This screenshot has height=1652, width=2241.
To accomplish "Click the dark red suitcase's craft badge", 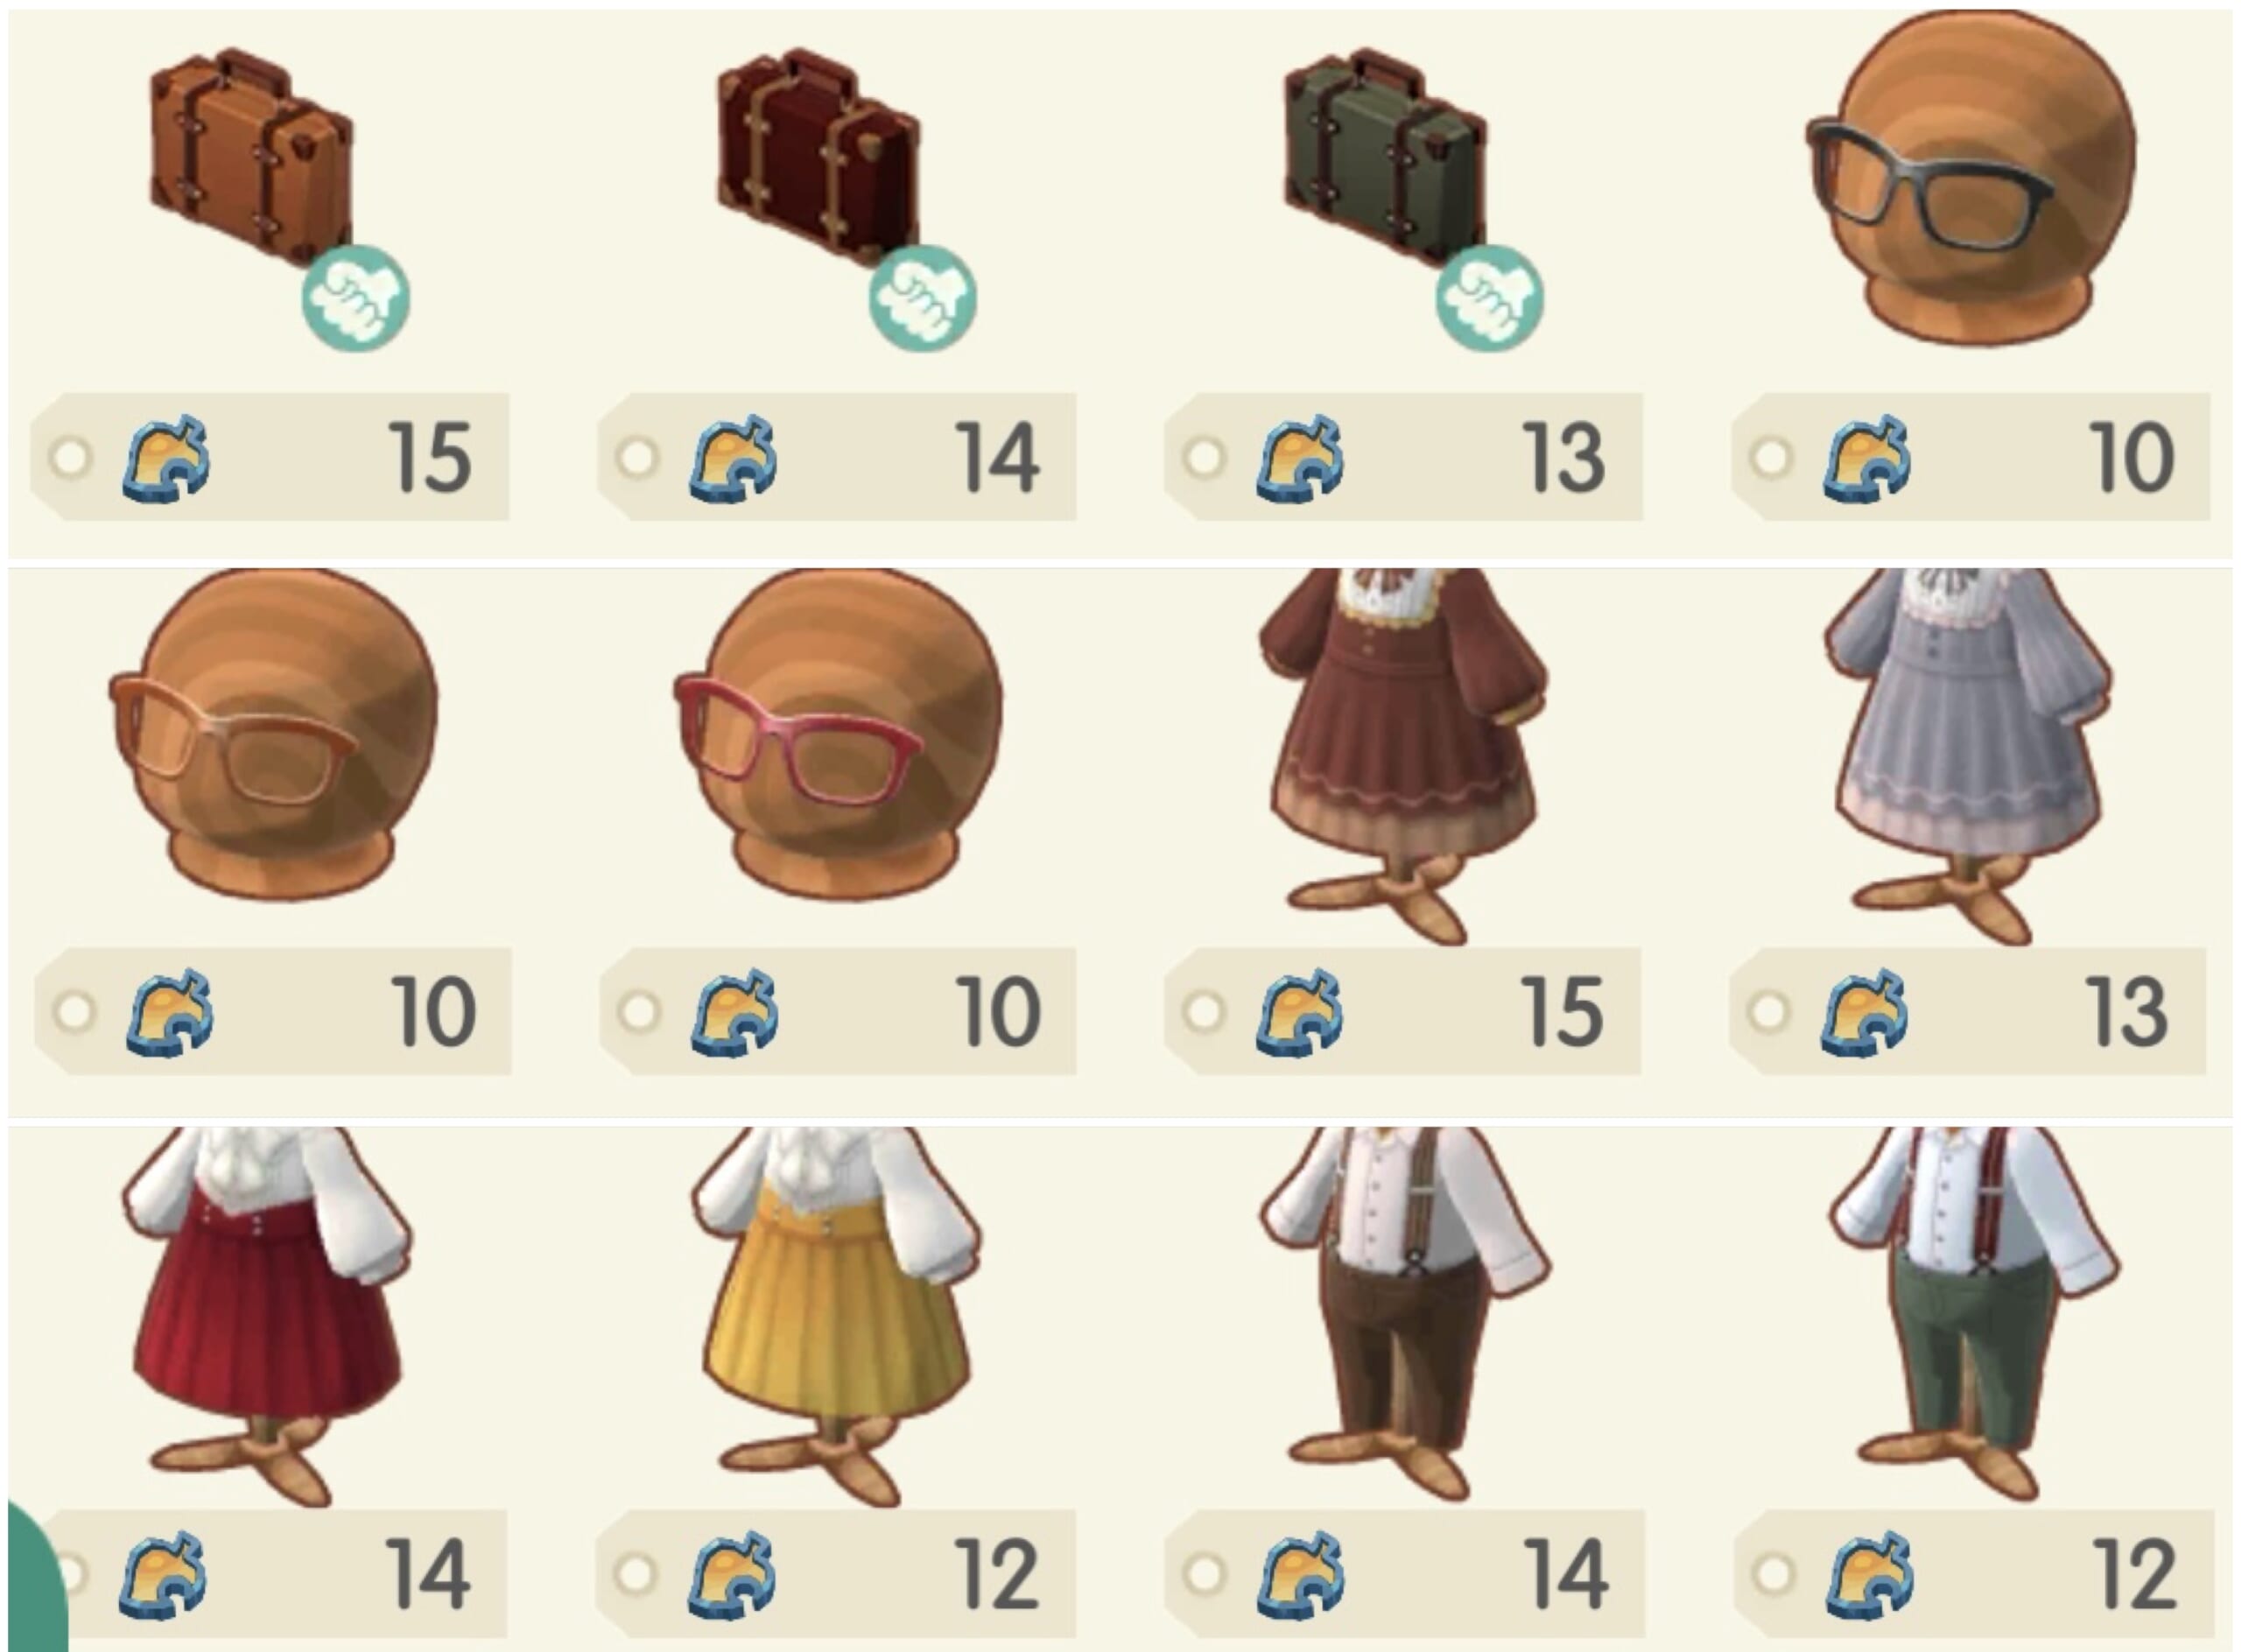I will (x=922, y=298).
